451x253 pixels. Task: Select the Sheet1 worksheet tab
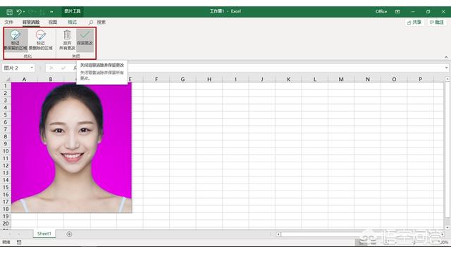point(44,234)
